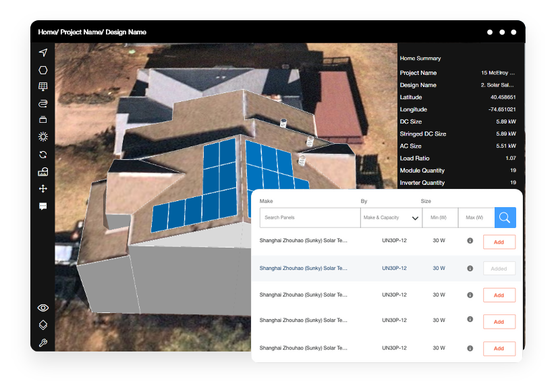Screen dimensions: 556x392
Task: Activate the rotate tool
Action: [43, 154]
